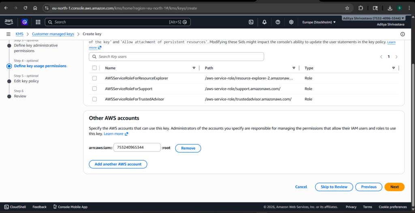This screenshot has width=415, height=213.
Task: Select the AWSServiceRoleForSupport checkbox
Action: 94,89
